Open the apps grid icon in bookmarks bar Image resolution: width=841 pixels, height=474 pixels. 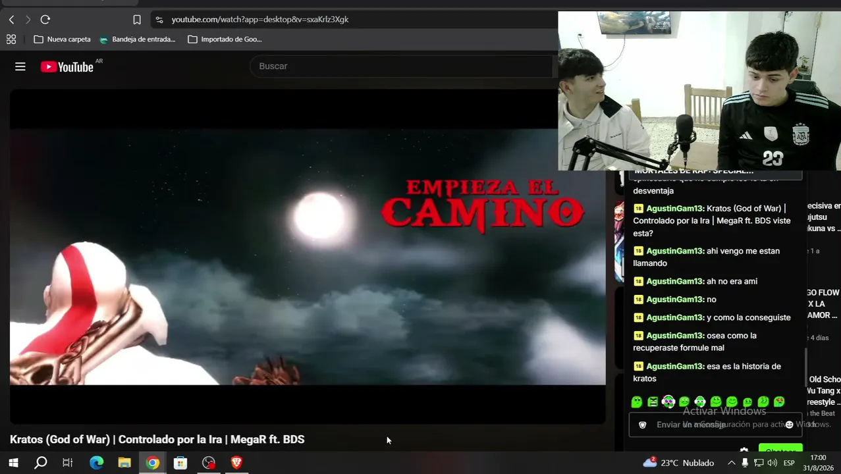tap(11, 39)
